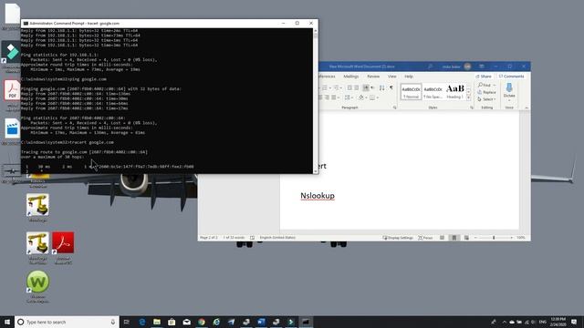
Task: Click the Command Prompt title bar icon
Action: click(x=26, y=23)
